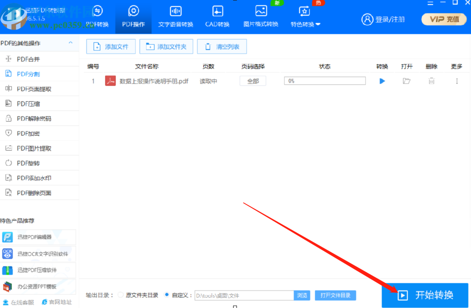The image size is (471, 308).
Task: Start converting 数据上报操作说明手册.pdf via the play icon
Action: [x=382, y=81]
